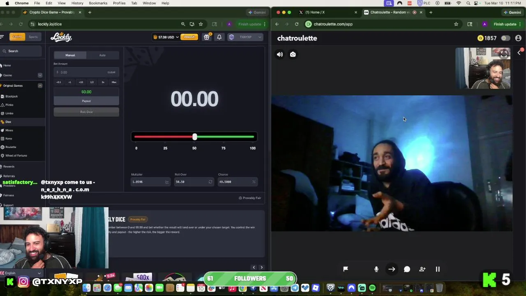Expand the Casino section chevron
The image size is (526, 296).
tap(40, 75)
